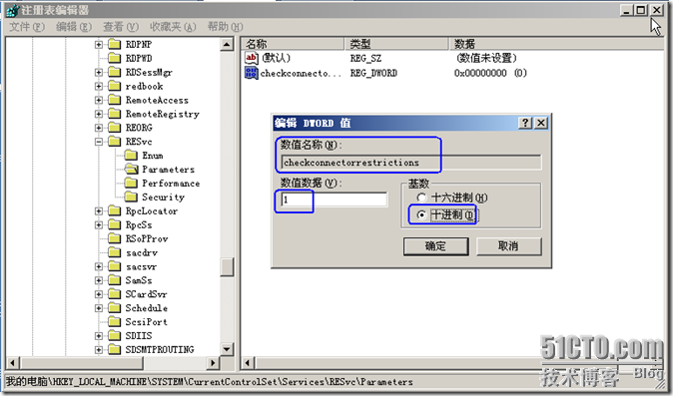
Task: Open the 收藏夹(A) menu
Action: [x=173, y=27]
